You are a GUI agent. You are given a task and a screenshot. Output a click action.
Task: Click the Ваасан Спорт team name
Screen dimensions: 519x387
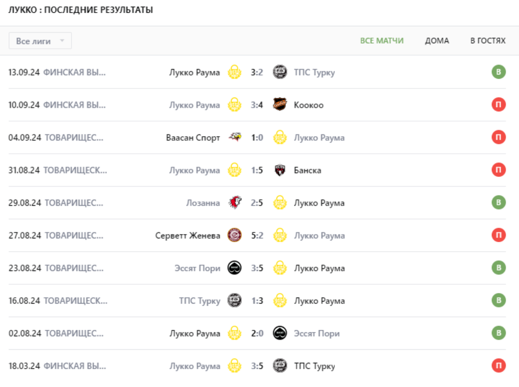[x=193, y=138]
